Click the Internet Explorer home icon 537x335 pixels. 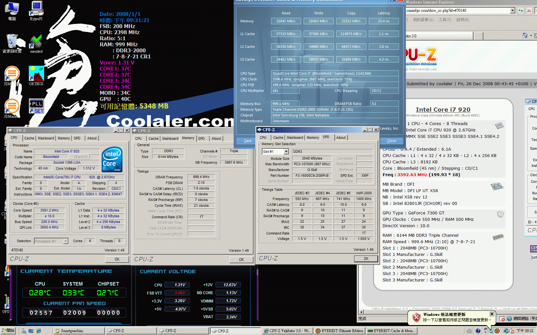(x=525, y=36)
